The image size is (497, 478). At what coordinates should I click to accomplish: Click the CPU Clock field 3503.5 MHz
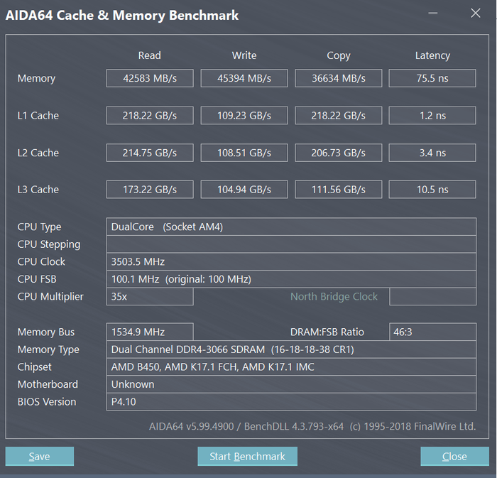[291, 261]
